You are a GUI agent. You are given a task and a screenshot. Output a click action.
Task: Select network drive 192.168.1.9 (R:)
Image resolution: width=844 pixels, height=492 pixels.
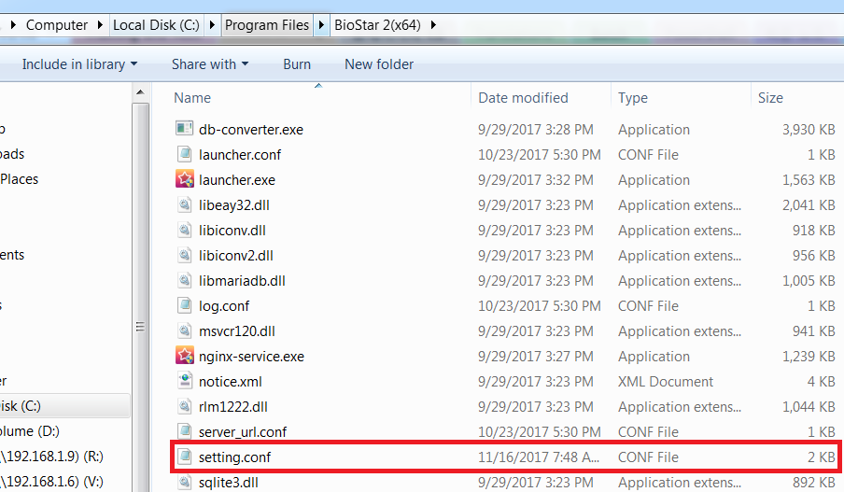point(51,457)
